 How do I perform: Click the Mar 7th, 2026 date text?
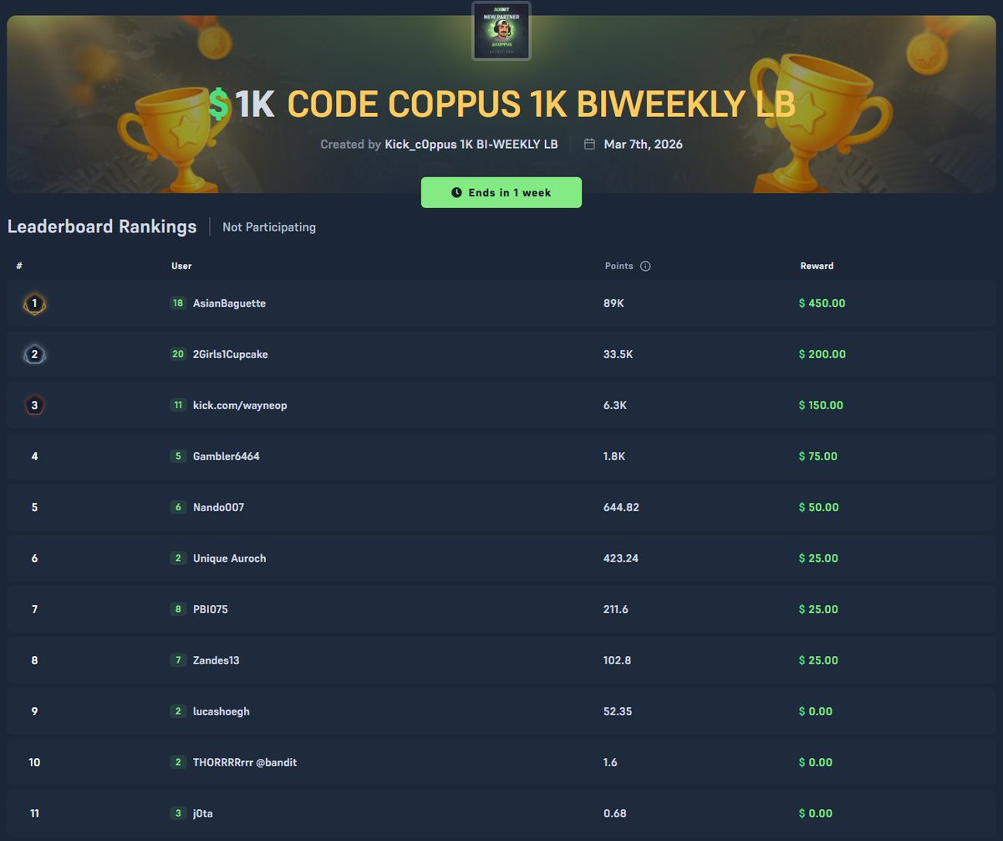(x=644, y=145)
